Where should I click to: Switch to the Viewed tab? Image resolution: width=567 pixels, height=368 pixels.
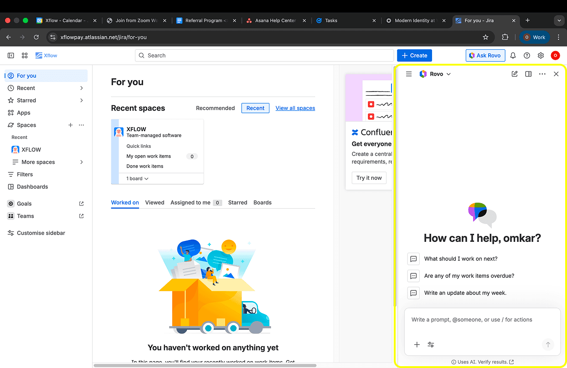tap(155, 203)
